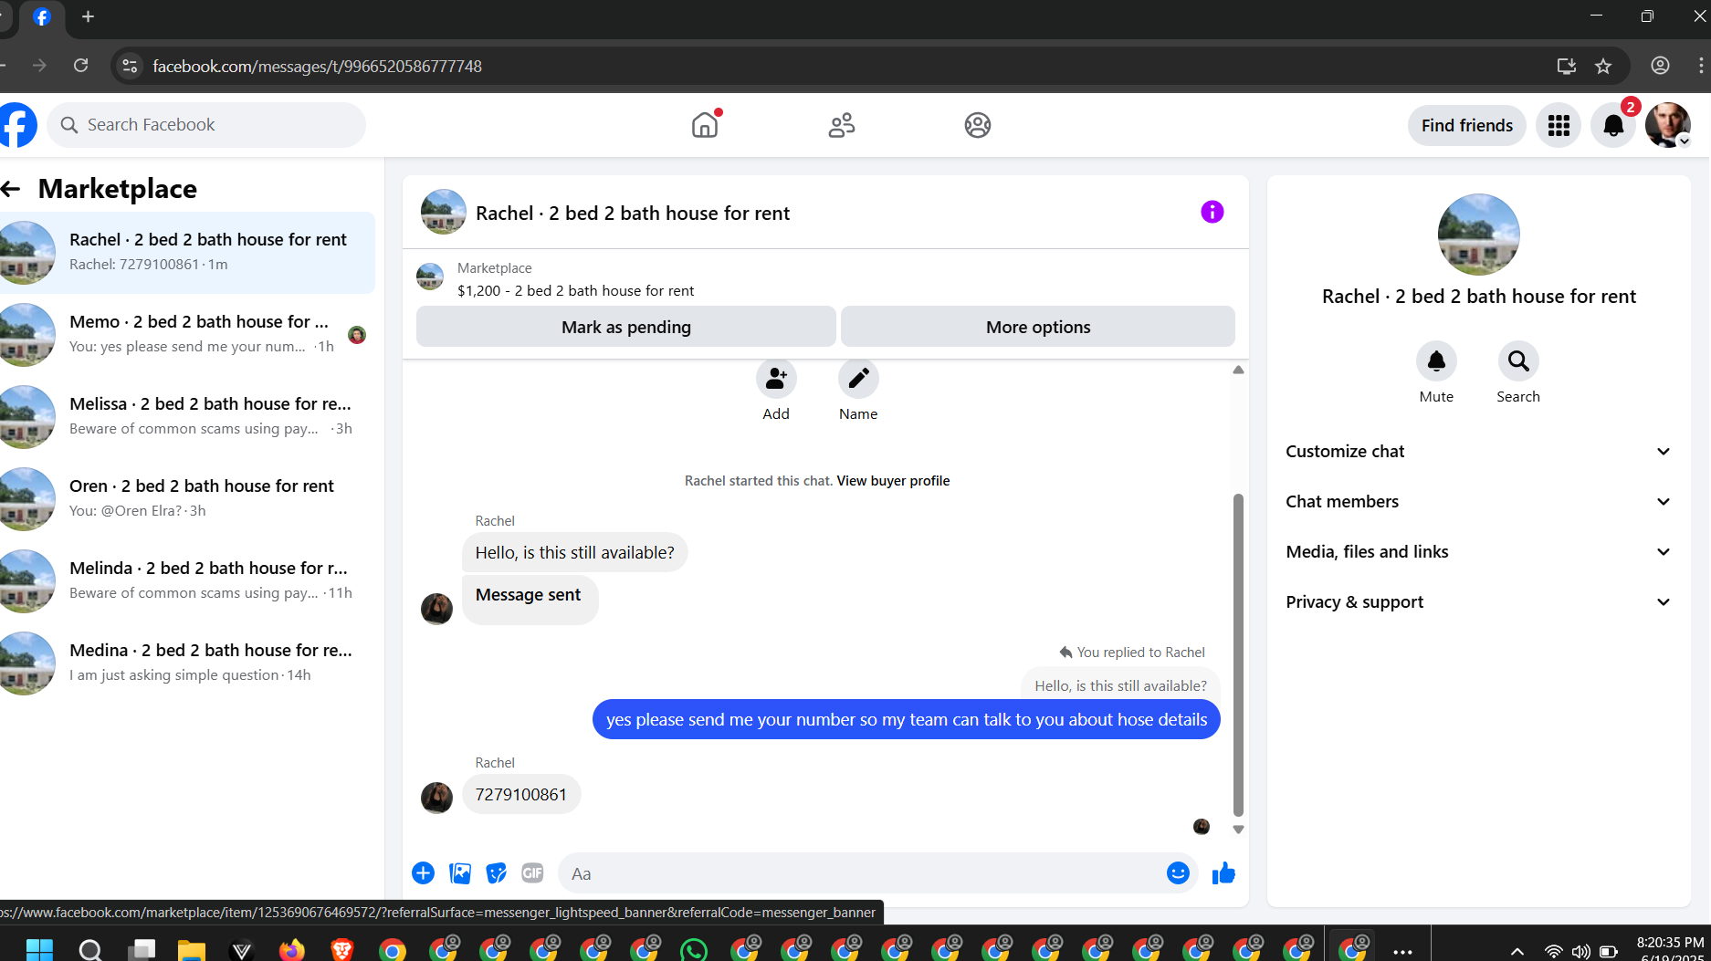Open conversation information purple icon
The width and height of the screenshot is (1711, 961).
(1212, 213)
